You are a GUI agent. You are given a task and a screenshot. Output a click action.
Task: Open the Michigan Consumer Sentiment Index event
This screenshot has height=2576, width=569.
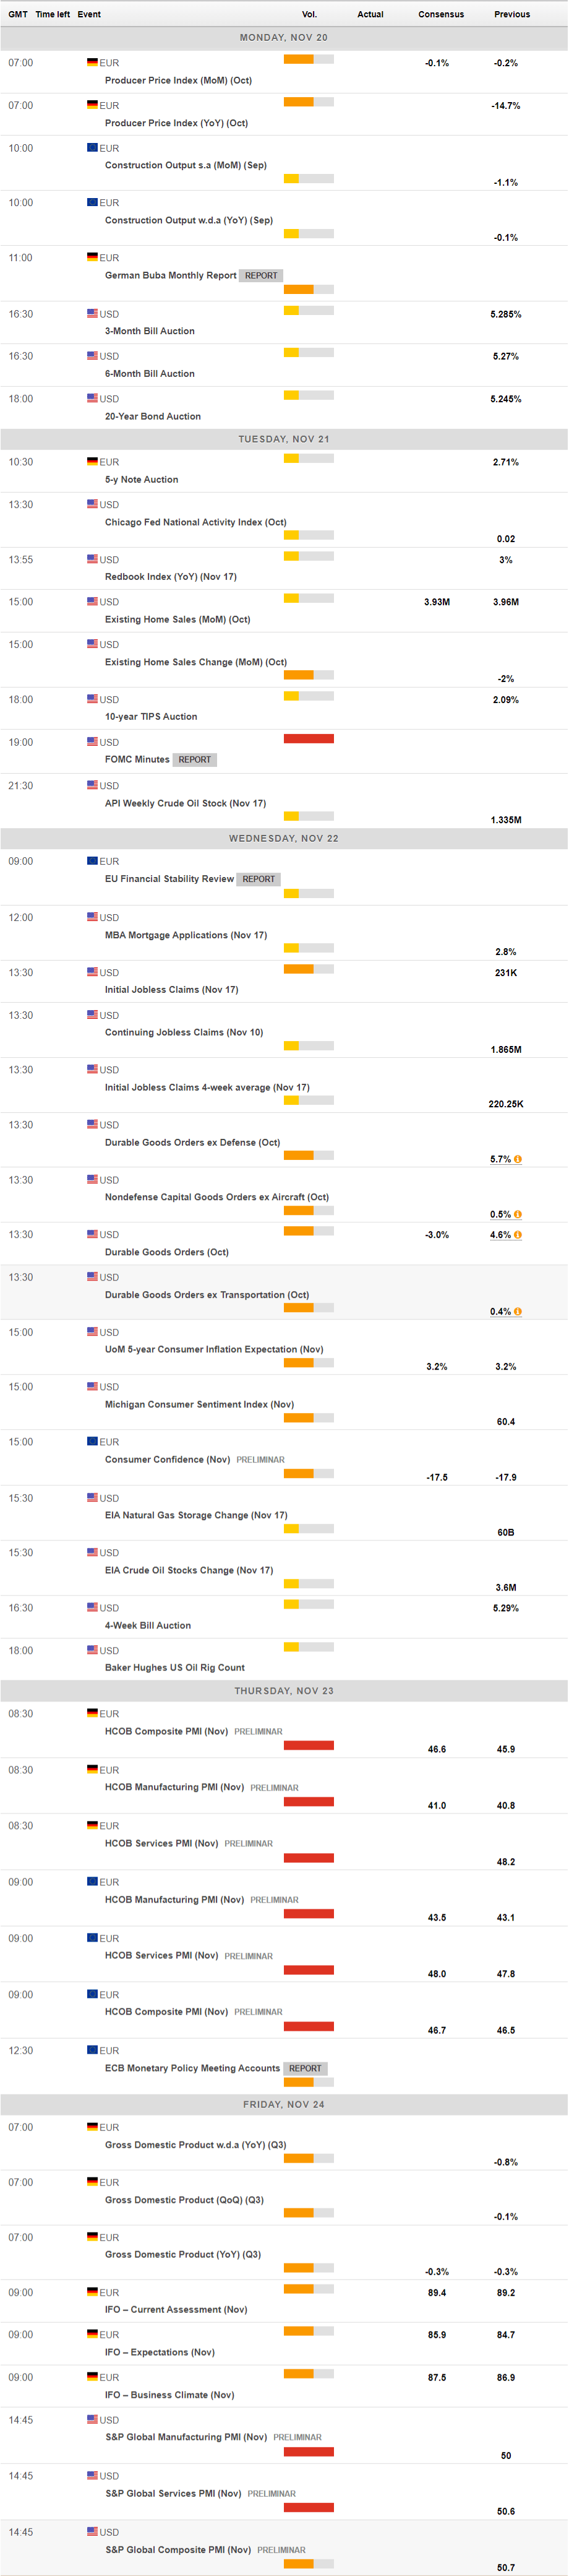[x=199, y=1404]
